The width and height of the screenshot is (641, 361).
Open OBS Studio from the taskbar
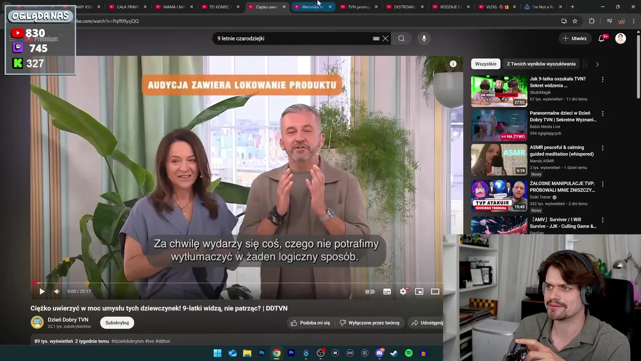[320, 353]
